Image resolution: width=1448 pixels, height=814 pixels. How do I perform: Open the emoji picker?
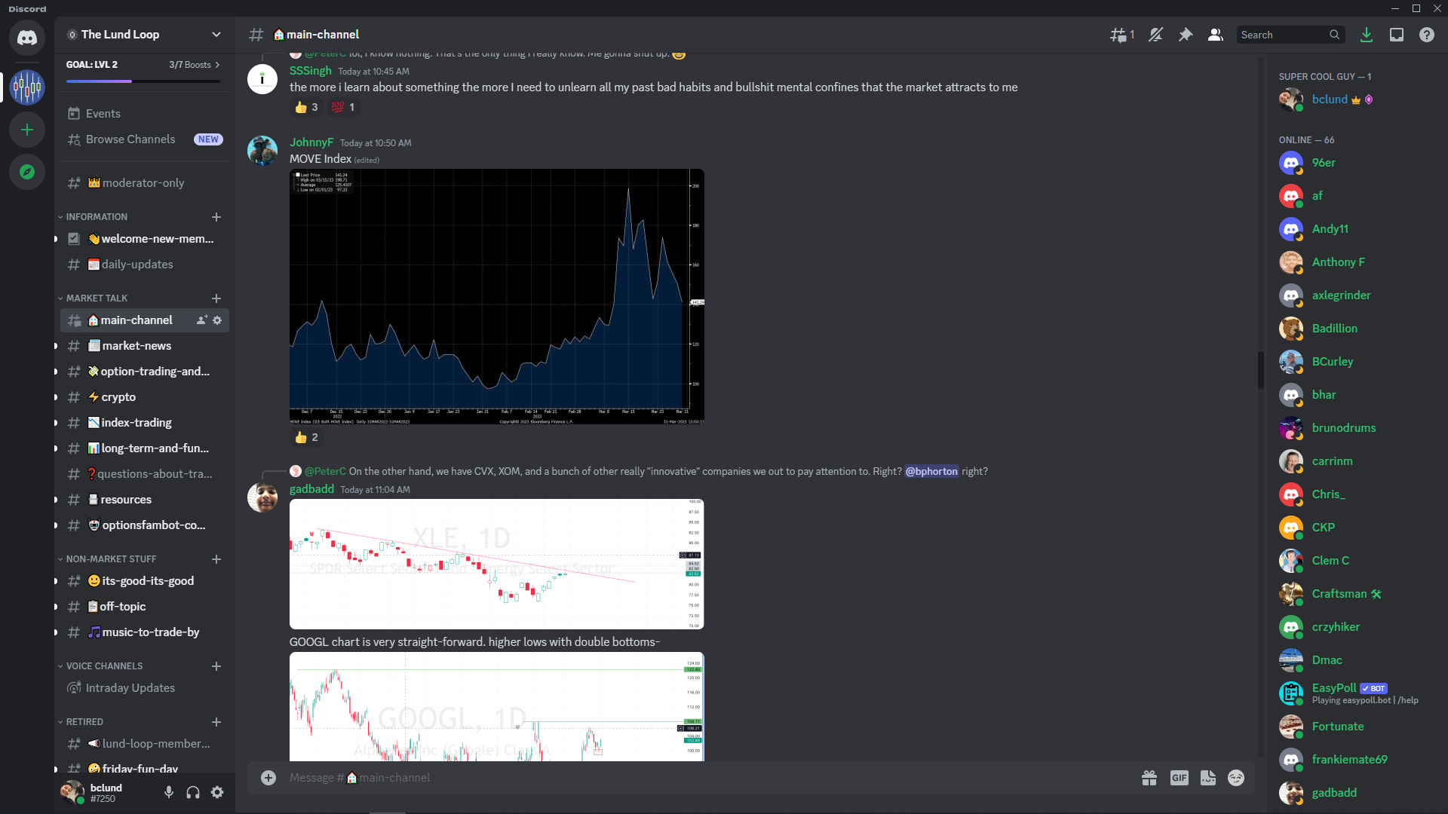[x=1236, y=778]
